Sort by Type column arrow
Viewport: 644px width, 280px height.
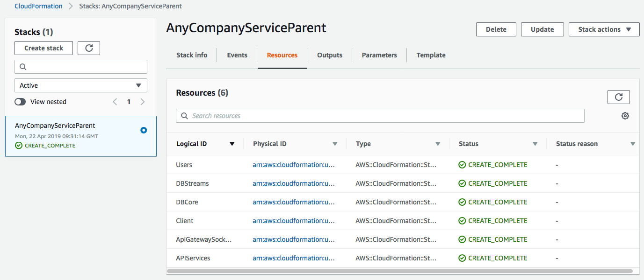pyautogui.click(x=438, y=144)
